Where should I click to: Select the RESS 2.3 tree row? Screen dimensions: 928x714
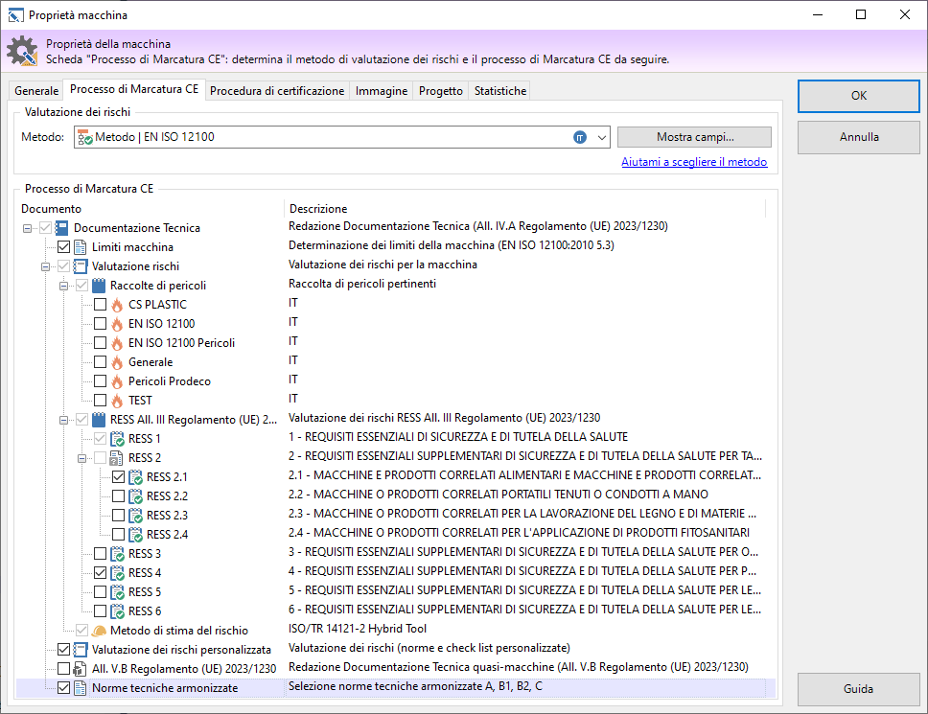coord(167,516)
